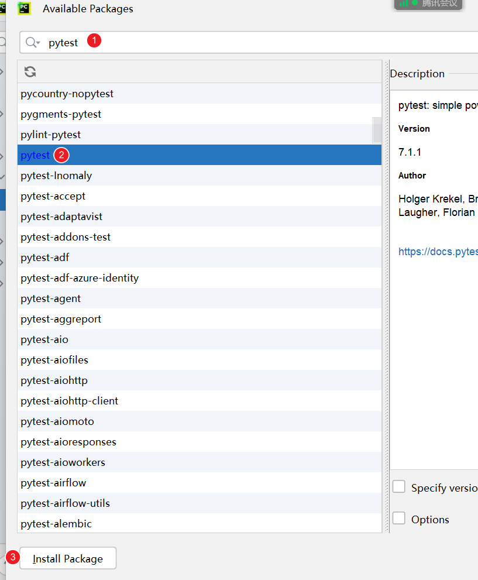
Task: Open the search history magnifier dropdown
Action: point(33,43)
